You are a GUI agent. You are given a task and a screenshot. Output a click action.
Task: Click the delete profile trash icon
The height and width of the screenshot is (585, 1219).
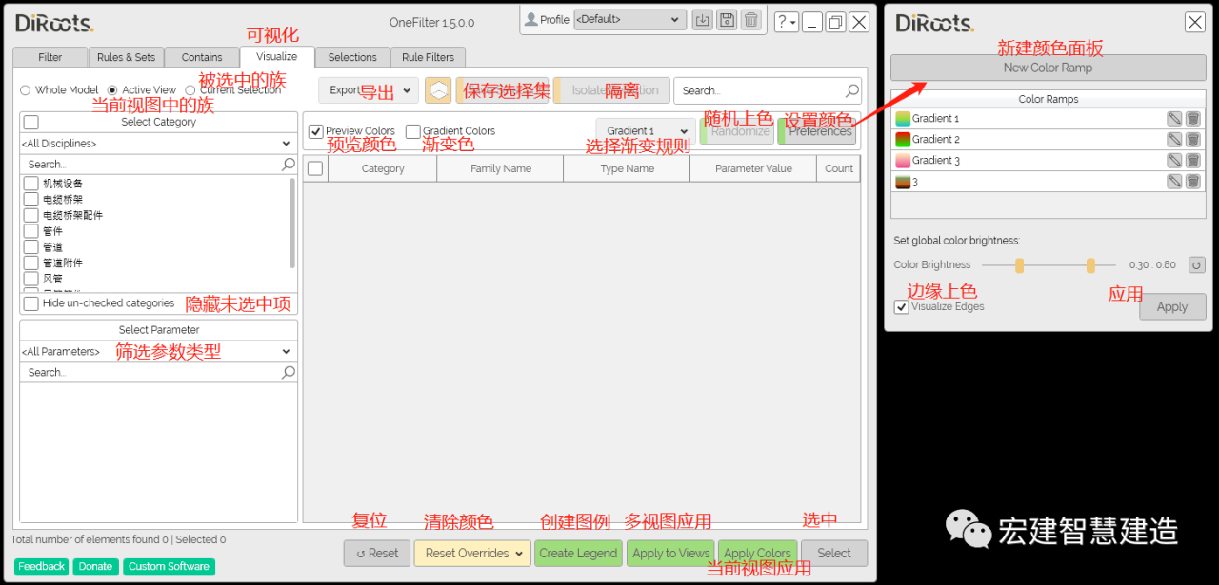click(x=751, y=20)
